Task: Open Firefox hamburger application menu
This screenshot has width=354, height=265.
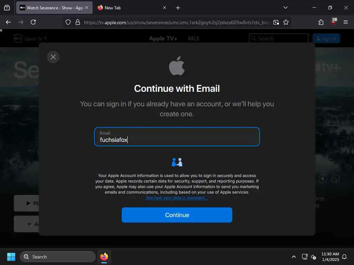Action: point(346,22)
